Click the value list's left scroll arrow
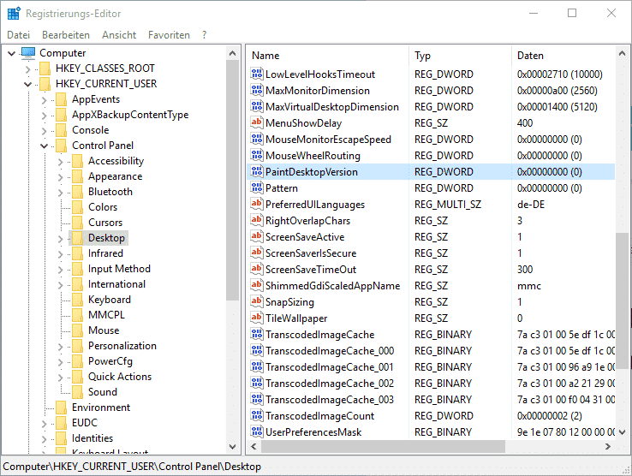This screenshot has height=476, width=632. tap(253, 446)
